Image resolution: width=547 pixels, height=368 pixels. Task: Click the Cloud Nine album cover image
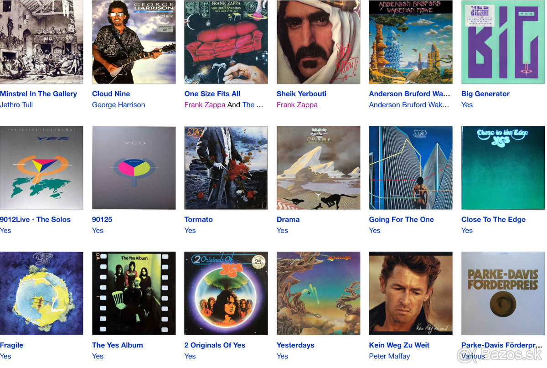pos(134,42)
